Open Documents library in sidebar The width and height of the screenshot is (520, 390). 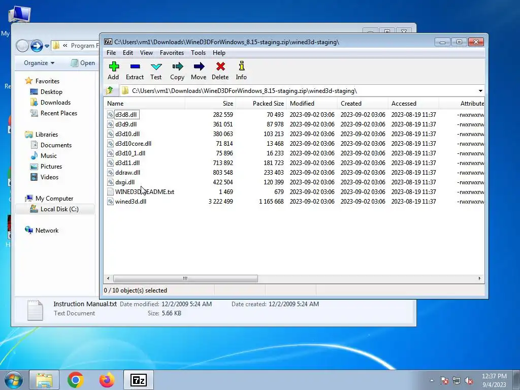point(51,145)
